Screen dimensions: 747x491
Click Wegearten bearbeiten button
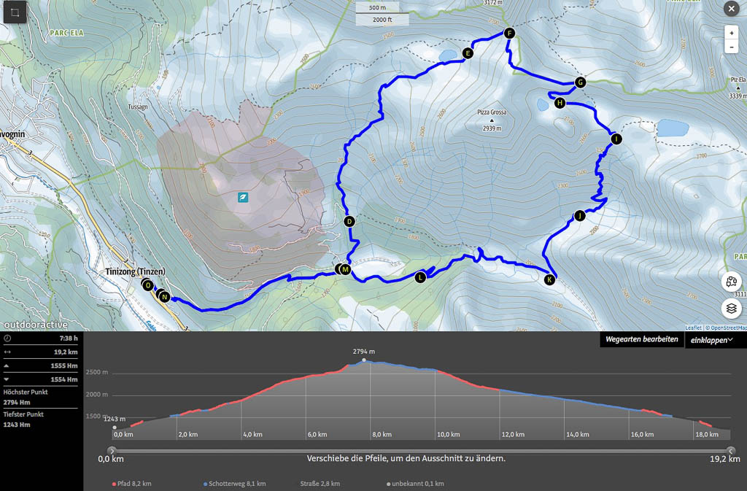click(x=642, y=340)
